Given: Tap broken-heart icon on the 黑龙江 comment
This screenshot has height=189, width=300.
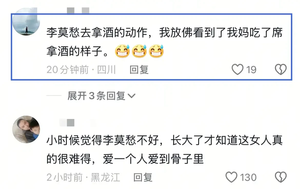Looking at the screenshot, I should (x=281, y=177).
